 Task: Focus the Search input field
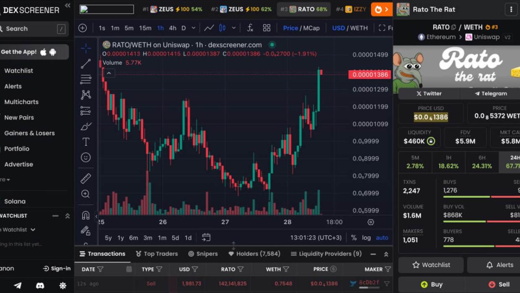[34, 29]
